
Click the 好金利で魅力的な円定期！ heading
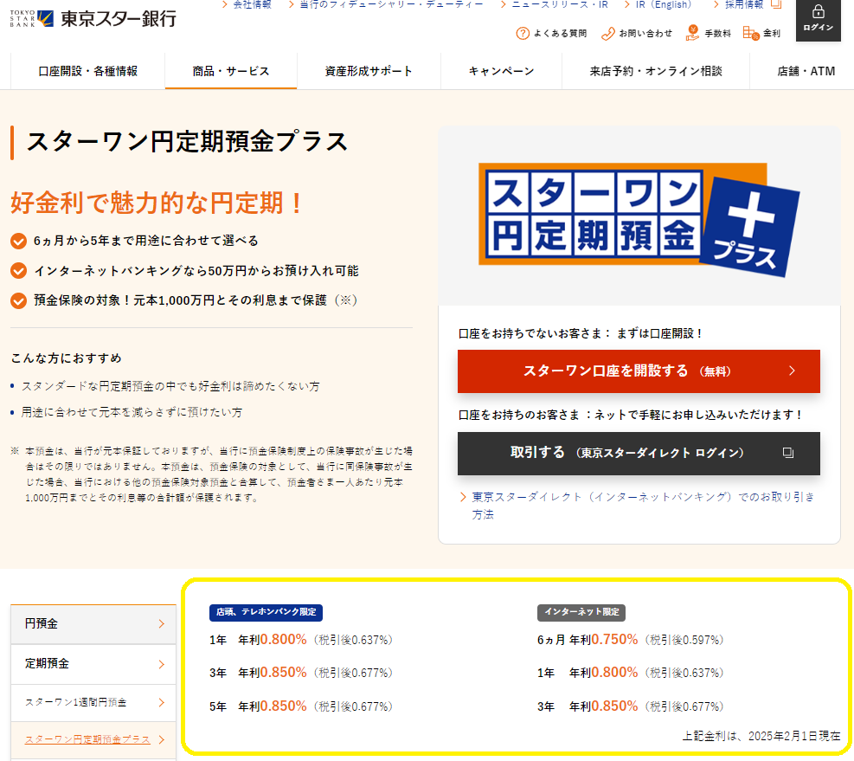[x=157, y=203]
